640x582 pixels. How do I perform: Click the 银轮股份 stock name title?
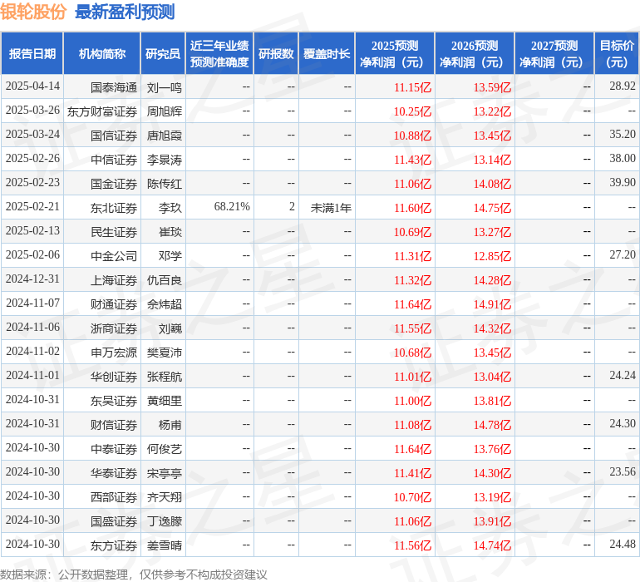point(33,12)
